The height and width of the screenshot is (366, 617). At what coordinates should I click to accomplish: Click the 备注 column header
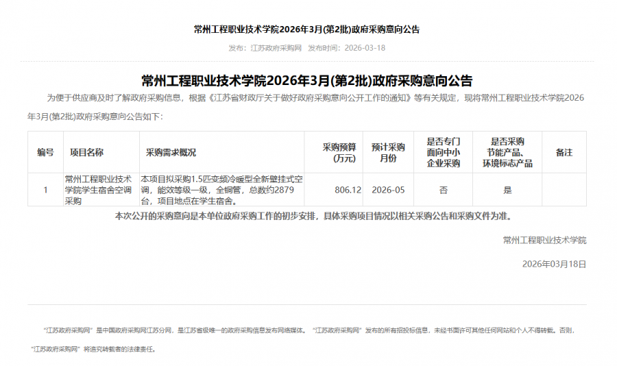point(564,152)
